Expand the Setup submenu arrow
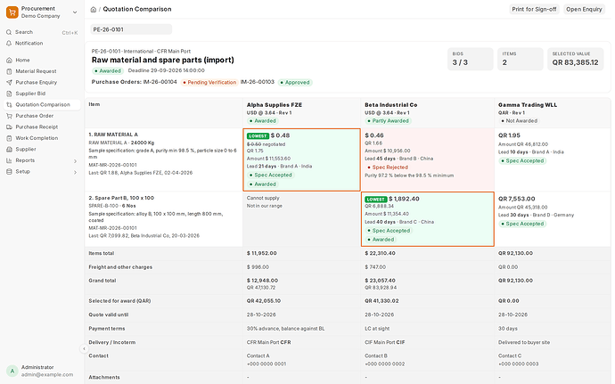This screenshot has height=384, width=615. click(x=75, y=172)
